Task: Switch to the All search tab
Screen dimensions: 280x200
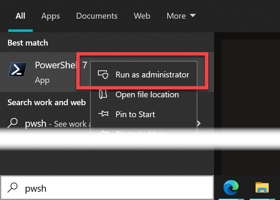Action: click(x=20, y=16)
